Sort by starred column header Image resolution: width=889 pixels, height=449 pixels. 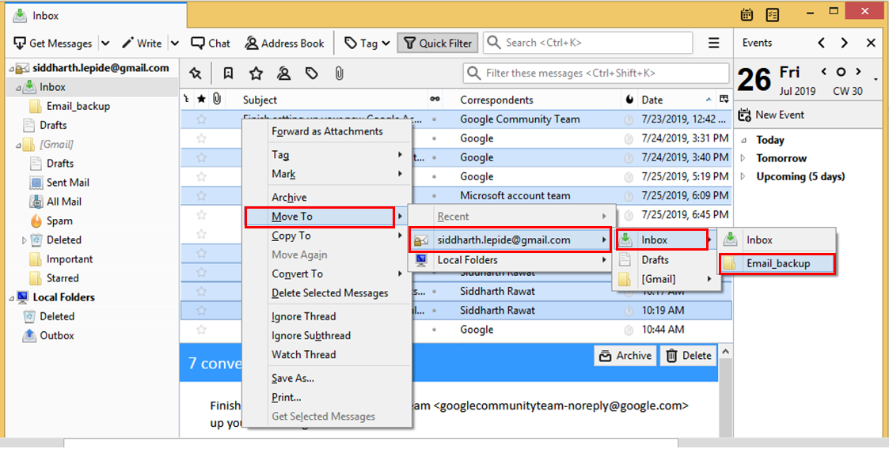click(201, 100)
